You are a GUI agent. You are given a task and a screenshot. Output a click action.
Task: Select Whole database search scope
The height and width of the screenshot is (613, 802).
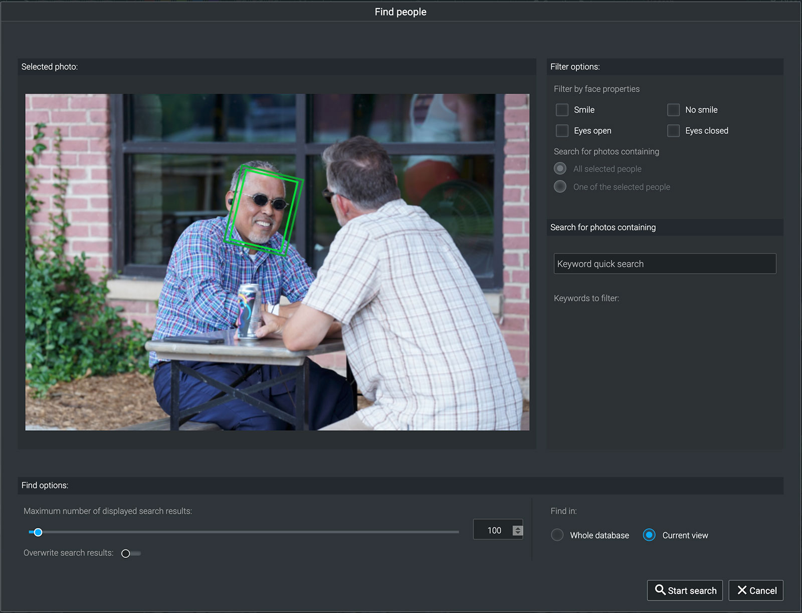pos(557,535)
